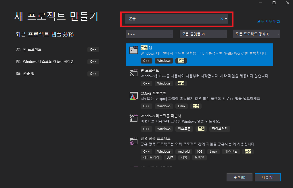
Task: Click the 데스크톱 tag under Windows 데스크톱 마법사
Action: click(184, 129)
